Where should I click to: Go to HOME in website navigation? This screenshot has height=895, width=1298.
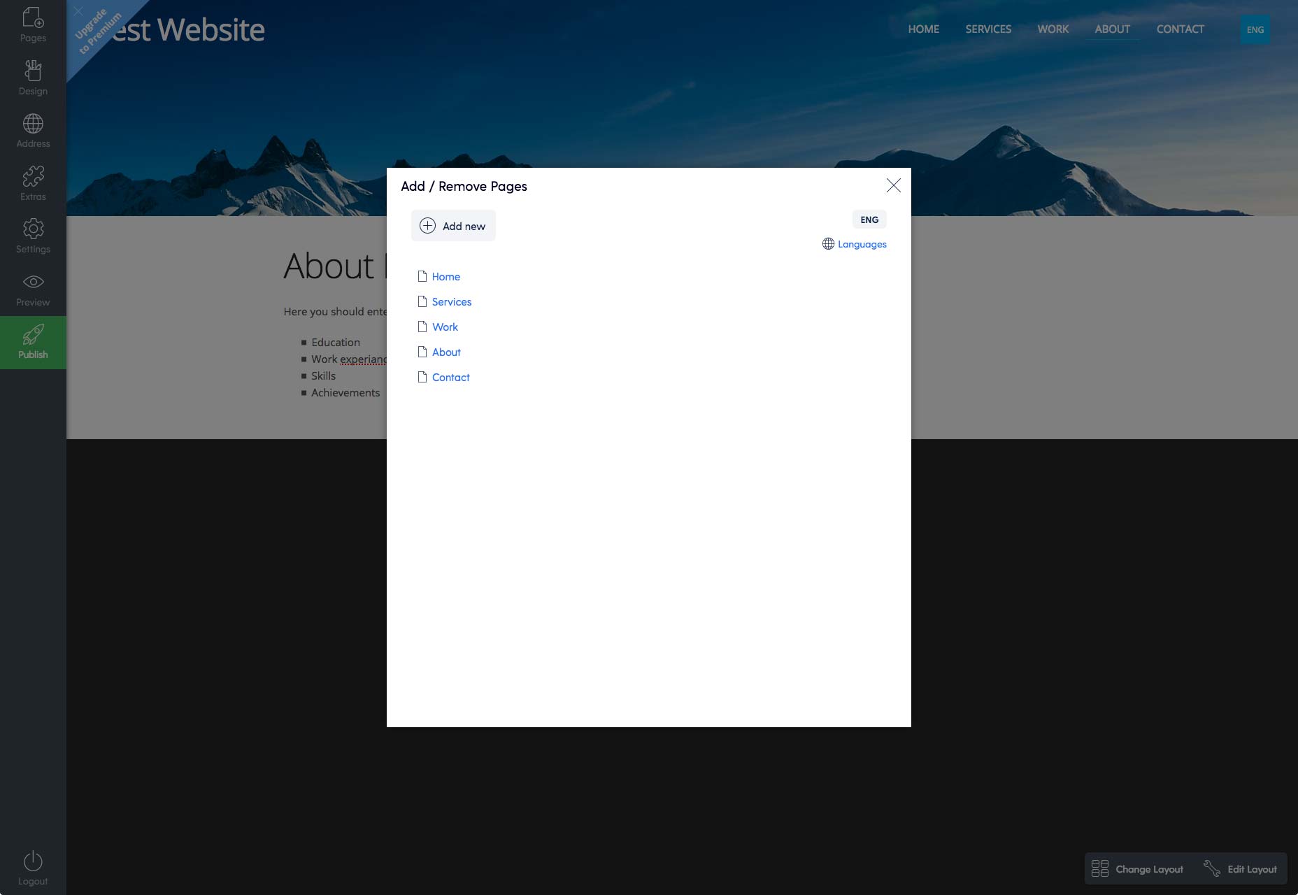coord(923,29)
